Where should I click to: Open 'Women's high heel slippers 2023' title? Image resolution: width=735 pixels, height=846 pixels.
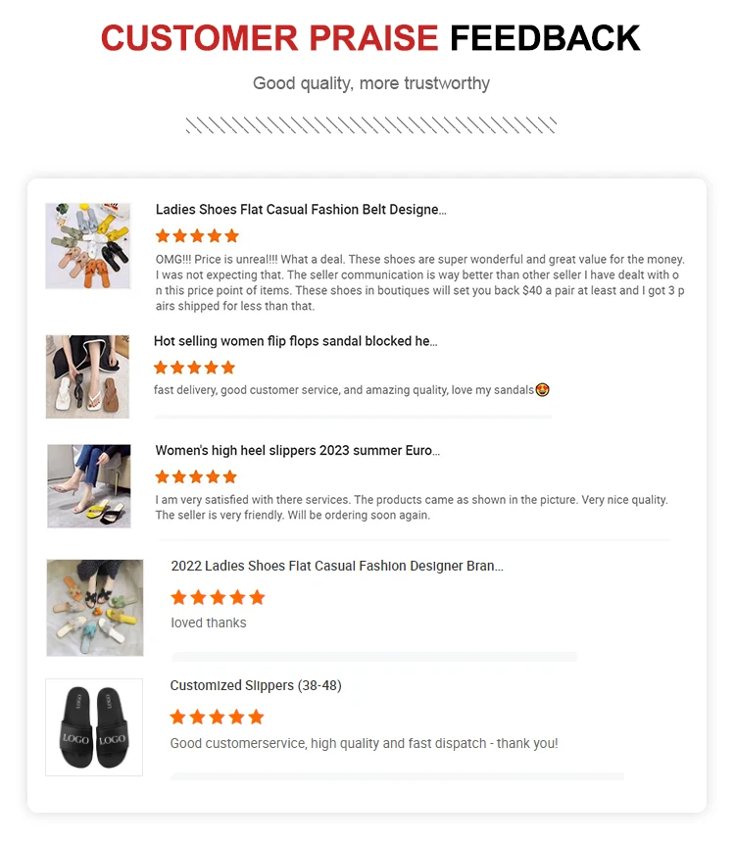(x=297, y=451)
